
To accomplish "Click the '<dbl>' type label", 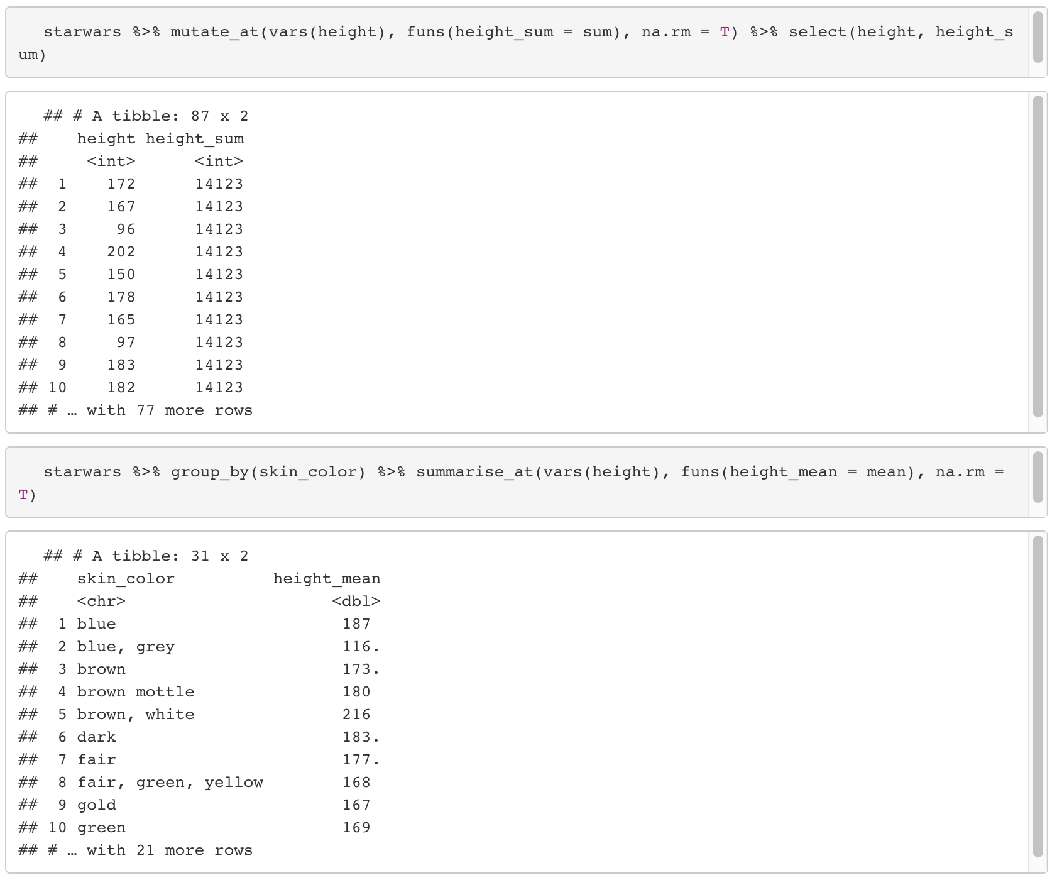I will coord(356,602).
